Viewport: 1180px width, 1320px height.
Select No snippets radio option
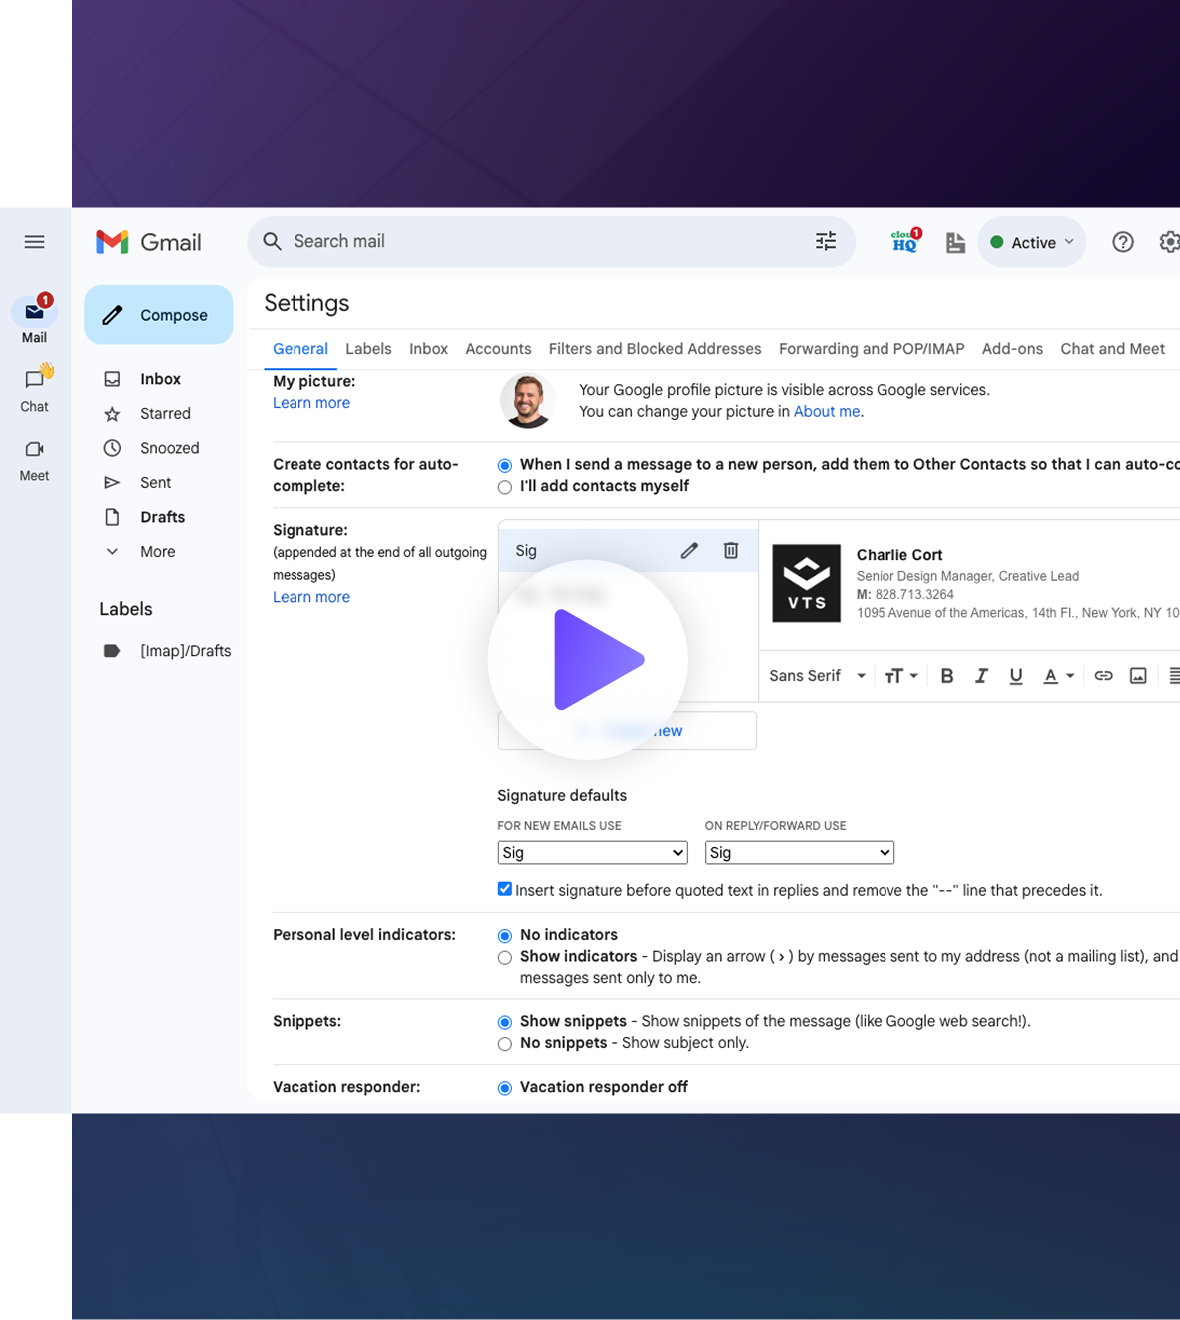505,1044
